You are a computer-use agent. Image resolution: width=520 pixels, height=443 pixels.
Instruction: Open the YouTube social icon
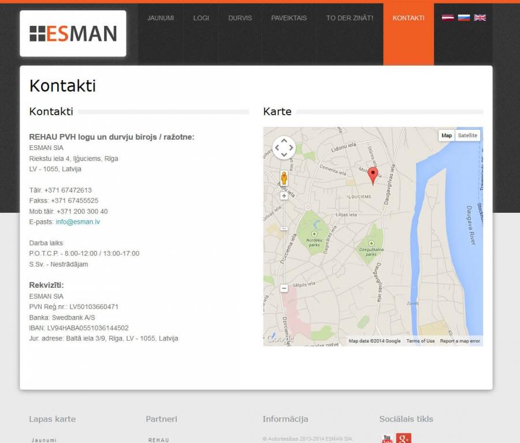[387, 439]
